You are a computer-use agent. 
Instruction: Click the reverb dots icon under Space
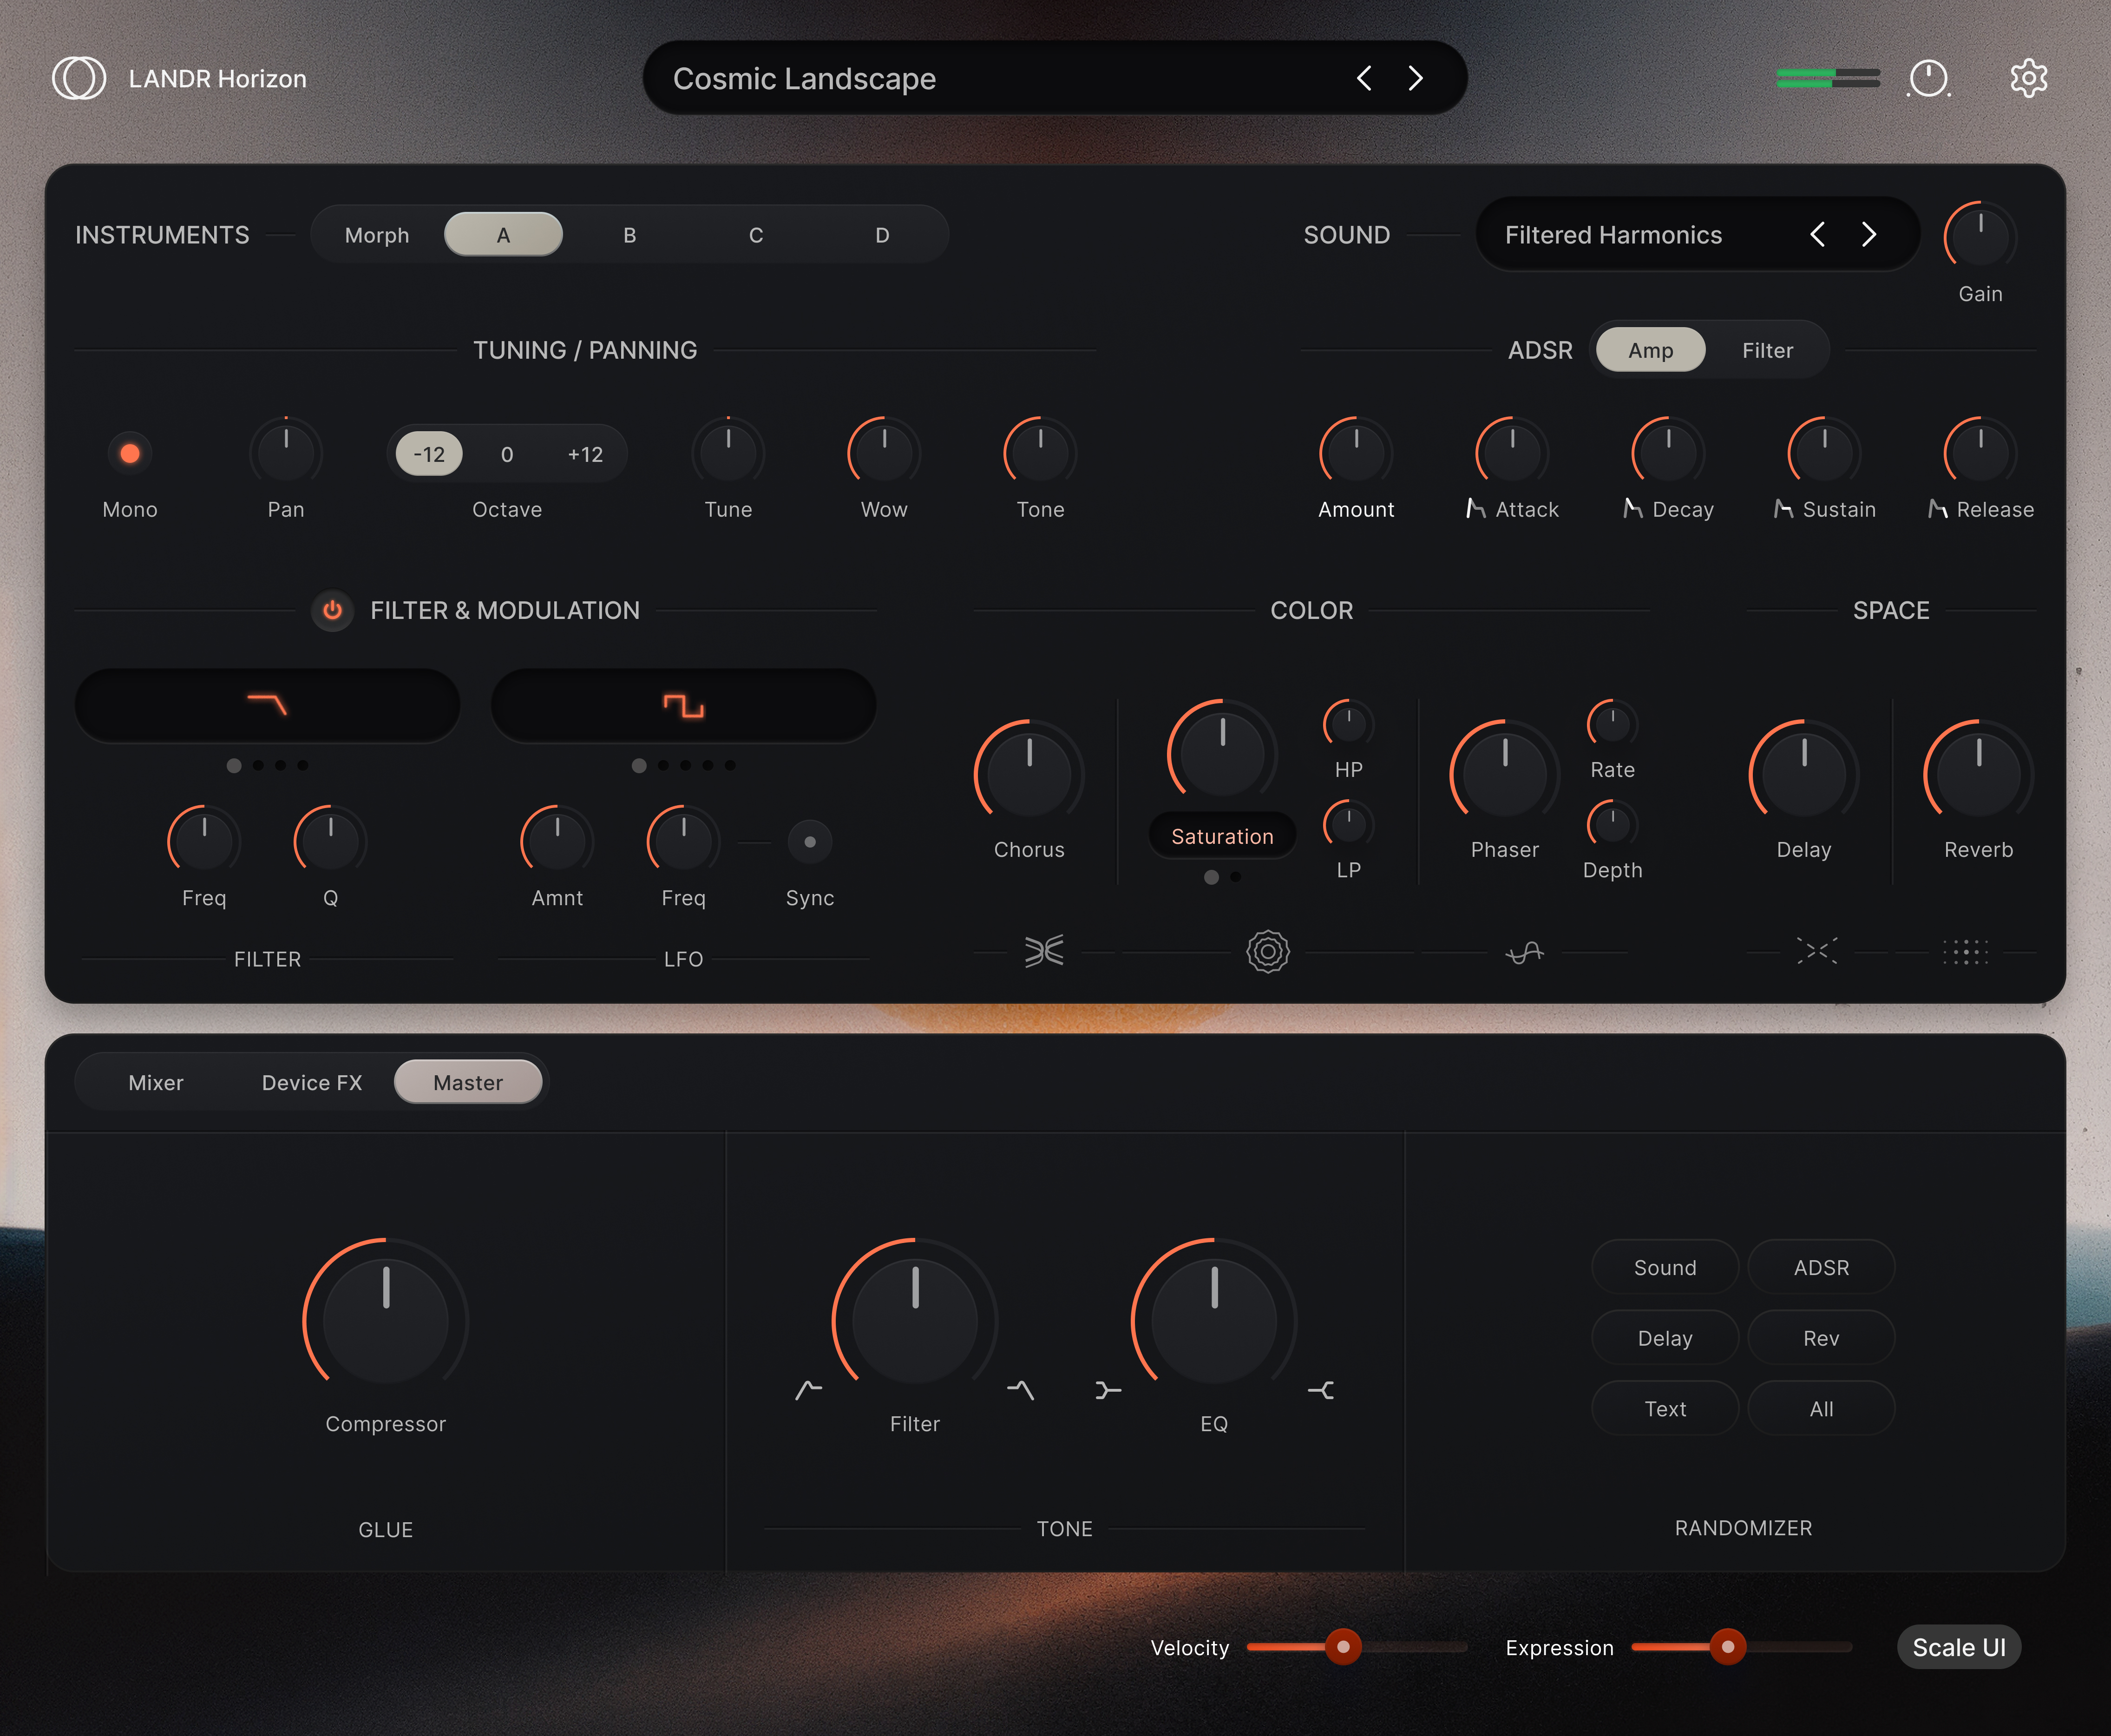tap(1965, 951)
